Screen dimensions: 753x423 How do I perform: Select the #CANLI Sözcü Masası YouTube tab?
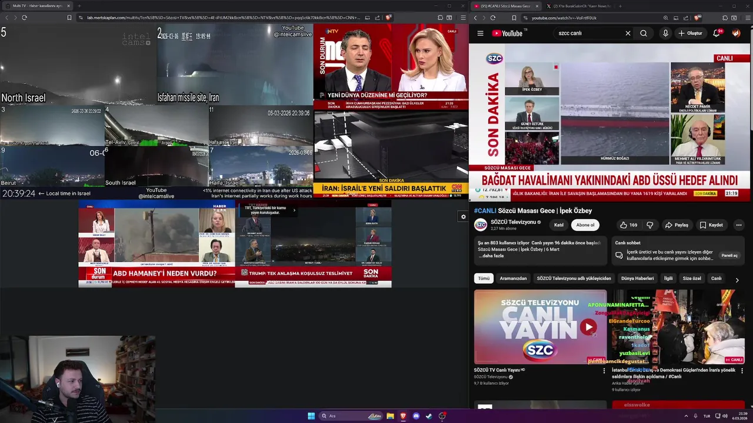click(505, 6)
